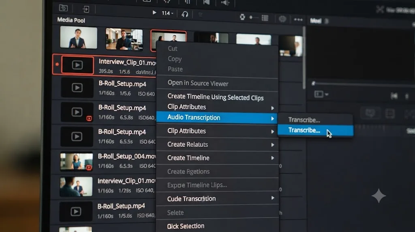Image resolution: width=415 pixels, height=232 pixels.
Task: Click play icon of the B-Roll_Setup.mp4 6.5.5s row
Action: coord(77,137)
